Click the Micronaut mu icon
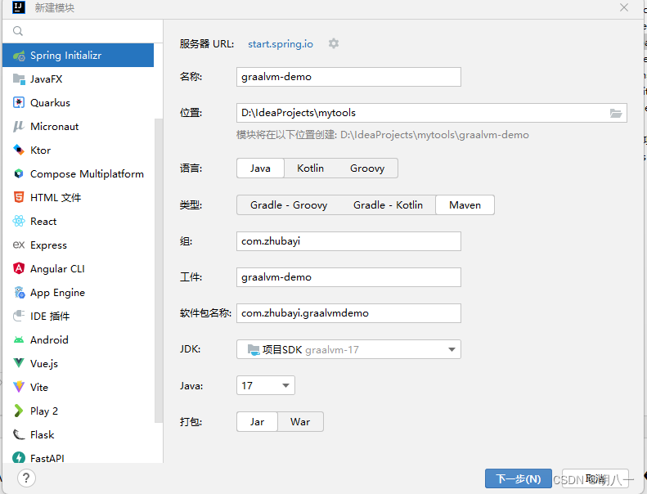 [x=19, y=126]
